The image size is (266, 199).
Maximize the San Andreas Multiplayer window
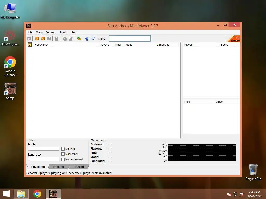point(225,25)
